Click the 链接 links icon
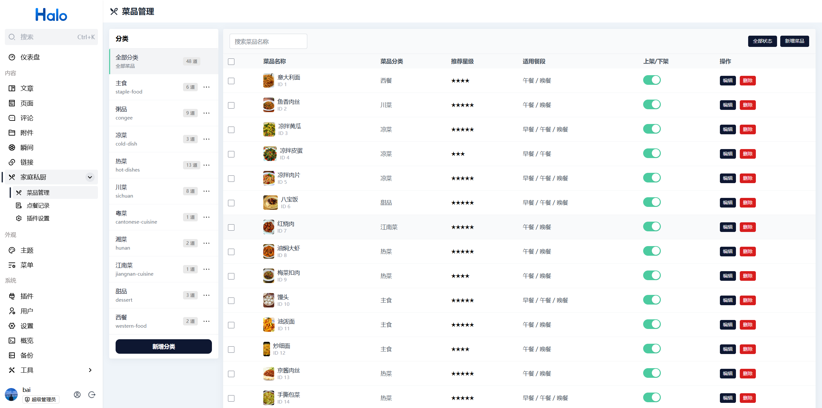Viewport: 822px width, 408px height. click(12, 162)
